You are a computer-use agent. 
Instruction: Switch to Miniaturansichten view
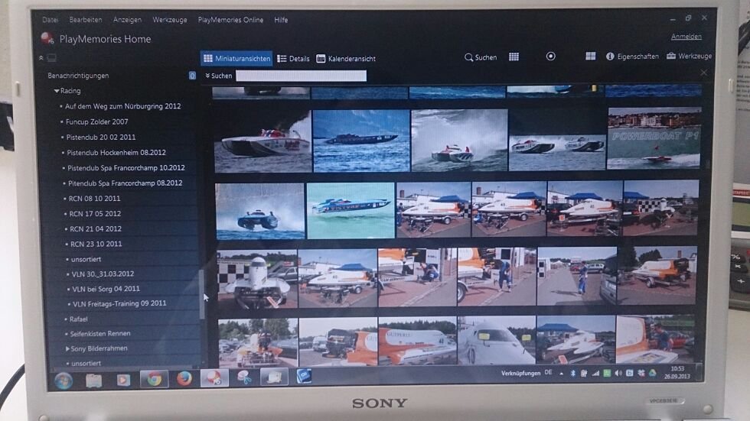236,58
